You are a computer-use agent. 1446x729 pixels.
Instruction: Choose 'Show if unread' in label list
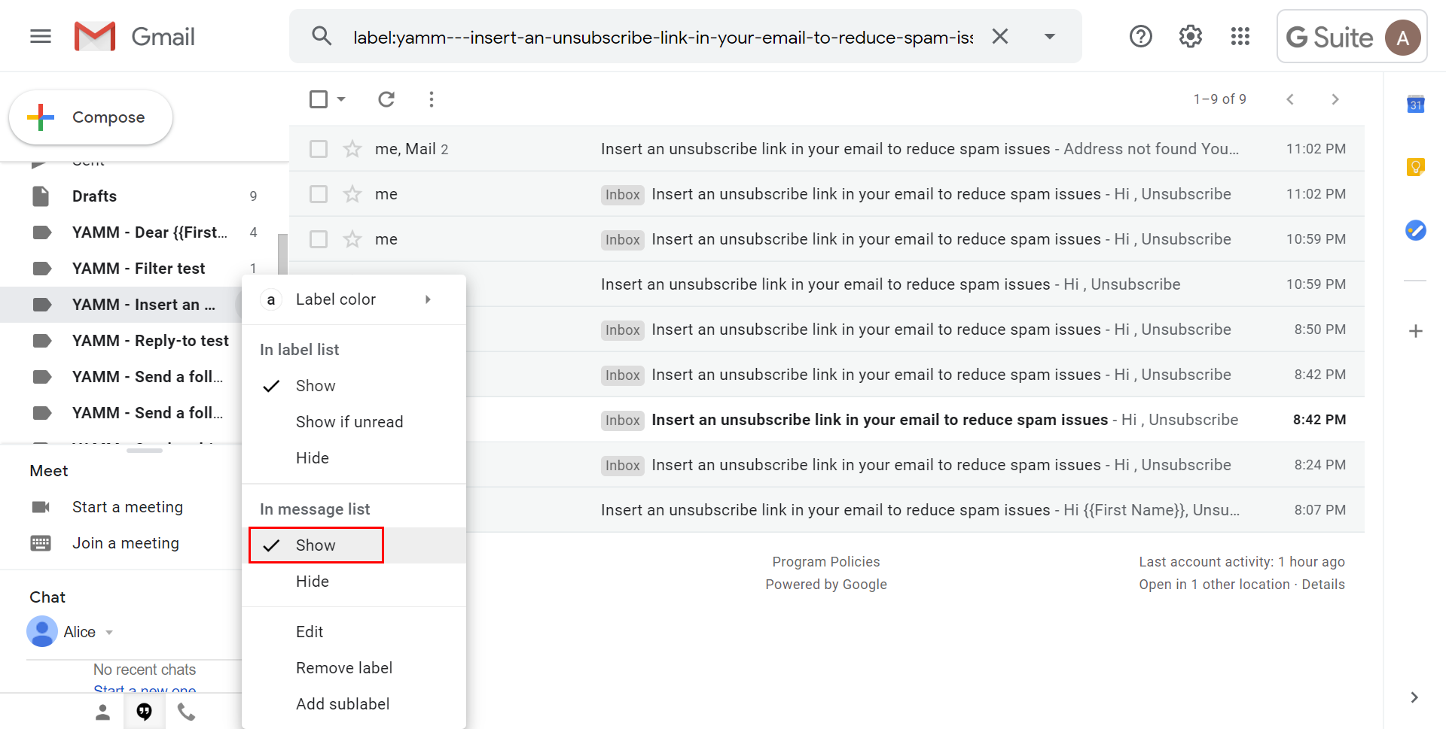(x=349, y=422)
